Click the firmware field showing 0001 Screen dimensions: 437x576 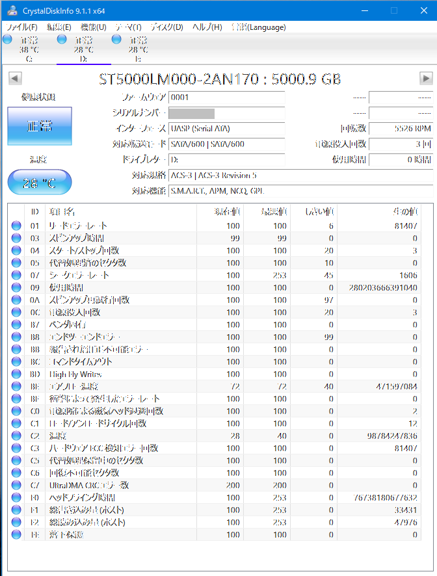(x=226, y=98)
